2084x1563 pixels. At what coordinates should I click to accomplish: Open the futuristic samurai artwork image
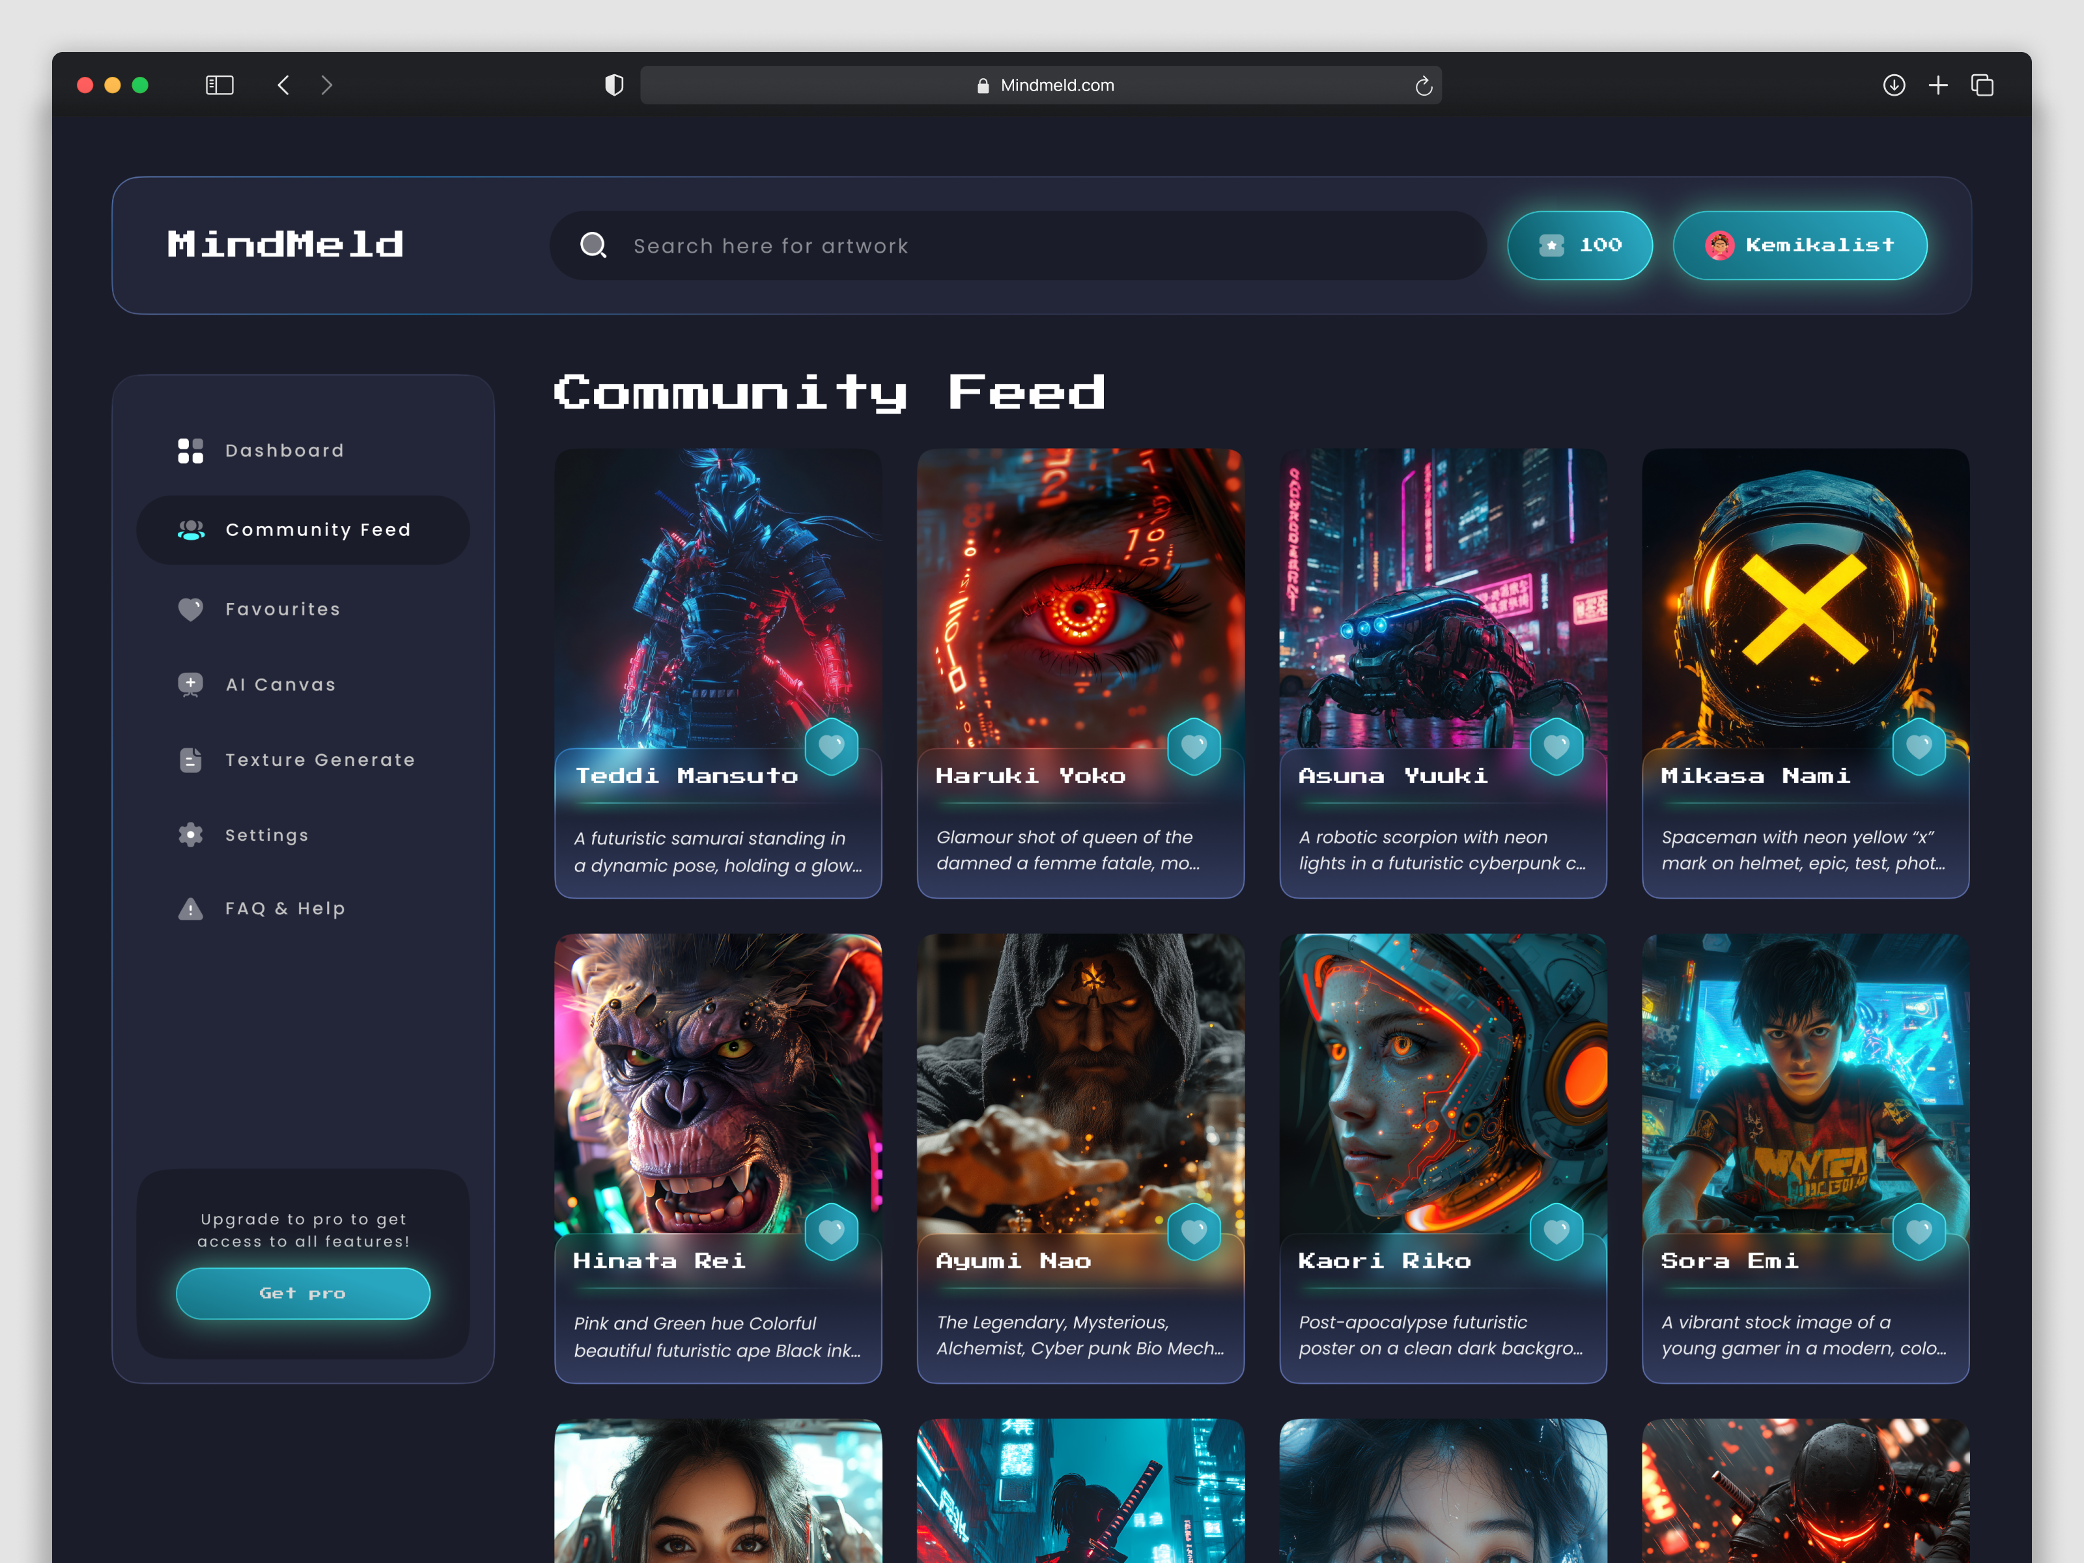(x=718, y=598)
